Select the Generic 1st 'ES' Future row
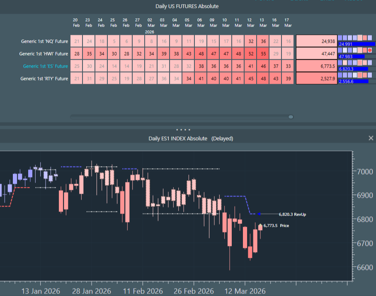Viewport: 376px width, 296px height. [x=45, y=66]
